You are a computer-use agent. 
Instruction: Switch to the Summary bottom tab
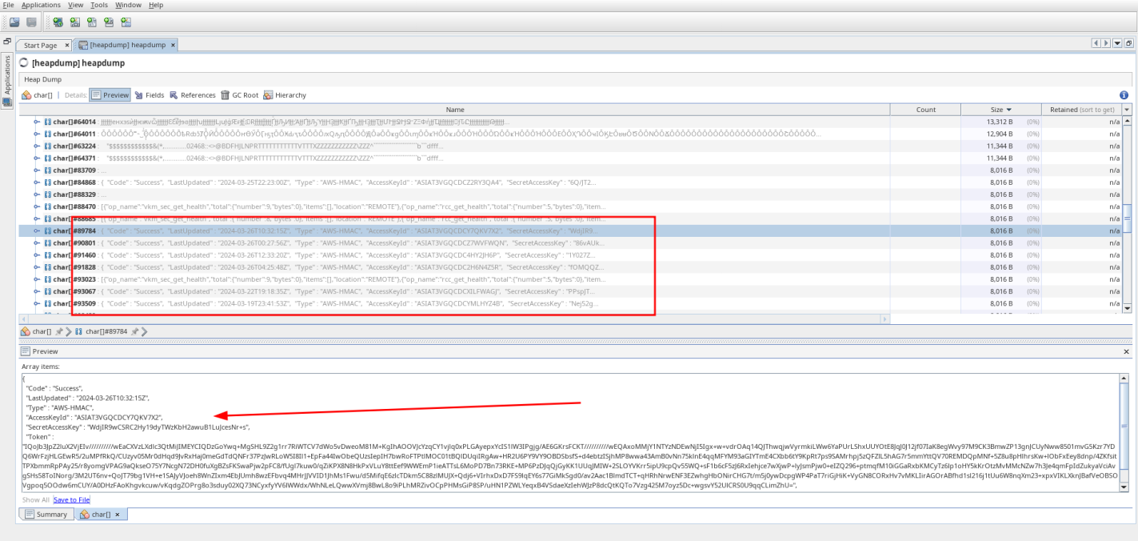[x=46, y=515]
